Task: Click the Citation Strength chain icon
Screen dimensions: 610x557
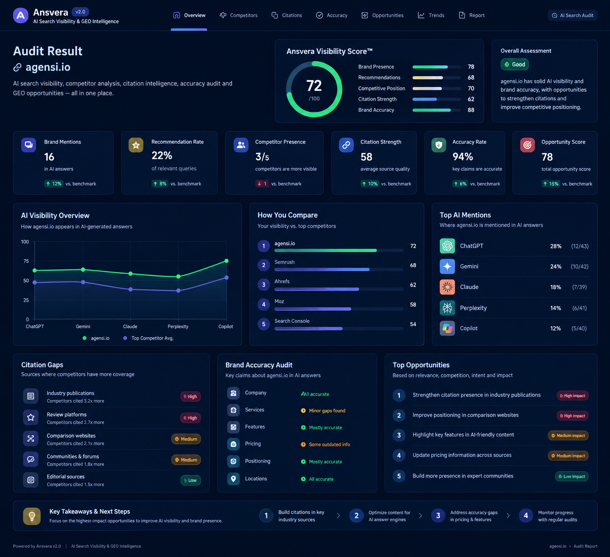Action: pos(346,145)
